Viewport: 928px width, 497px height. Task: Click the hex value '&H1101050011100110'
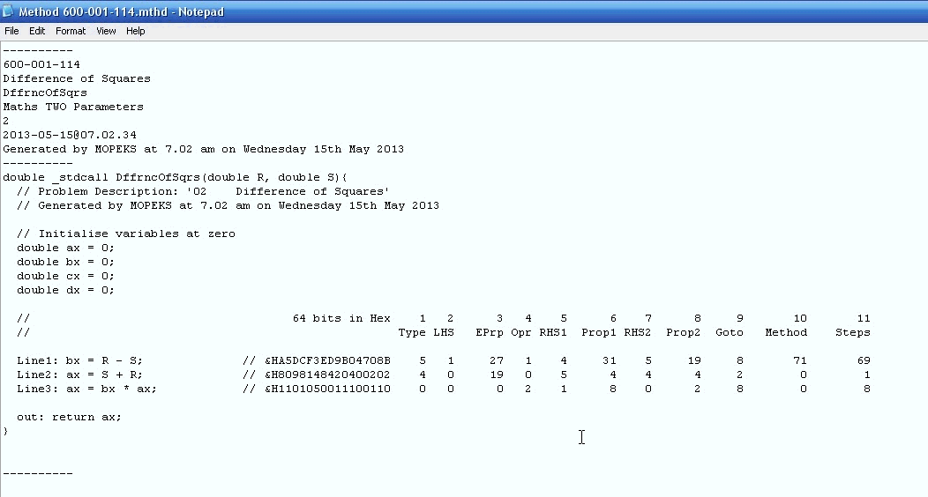click(x=327, y=389)
